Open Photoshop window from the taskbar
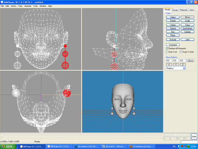This screenshot has width=198, height=149. pos(87,146)
